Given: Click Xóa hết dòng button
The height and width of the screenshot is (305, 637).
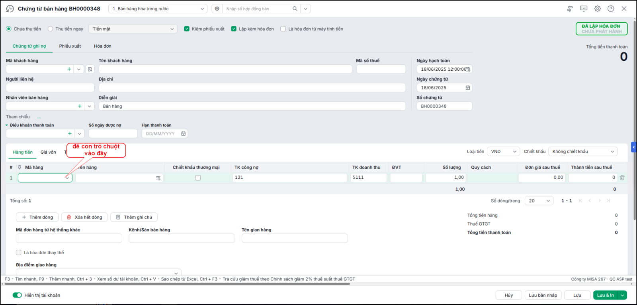Looking at the screenshot, I should point(84,217).
